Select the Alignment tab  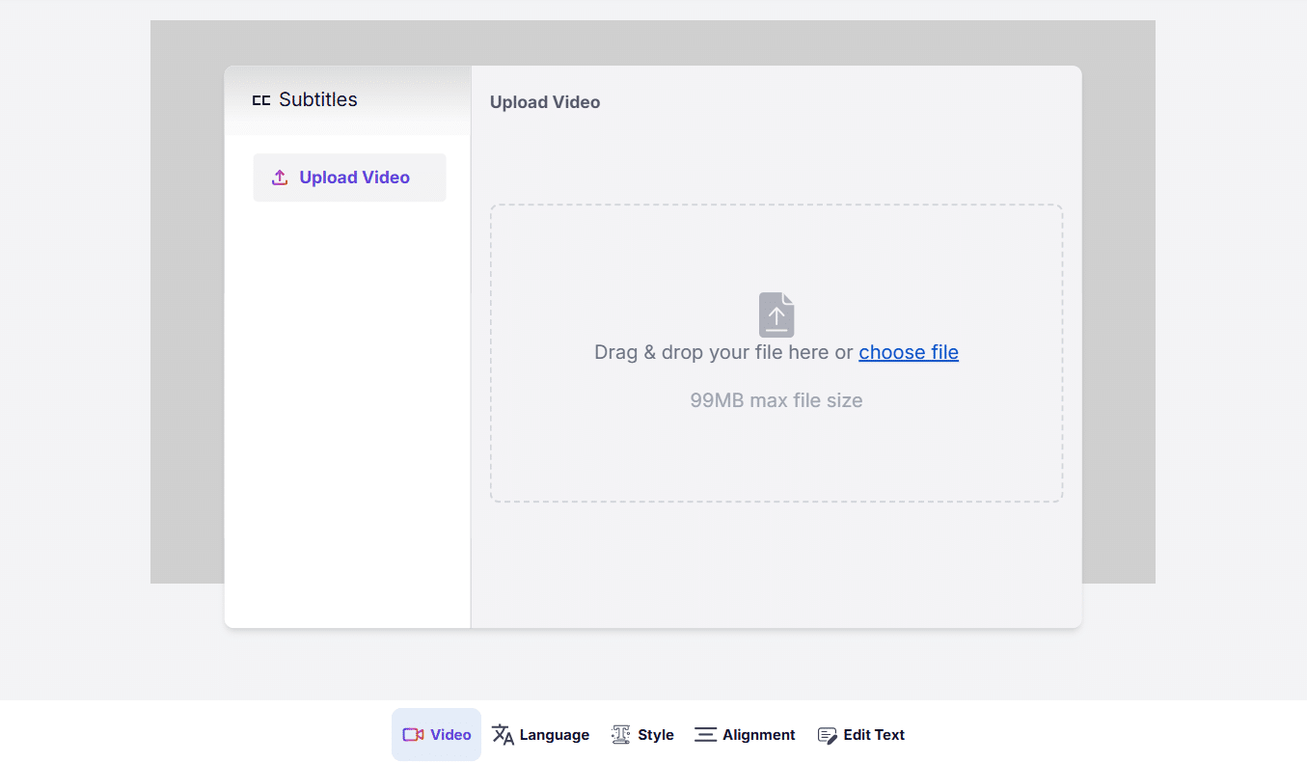[x=758, y=735]
